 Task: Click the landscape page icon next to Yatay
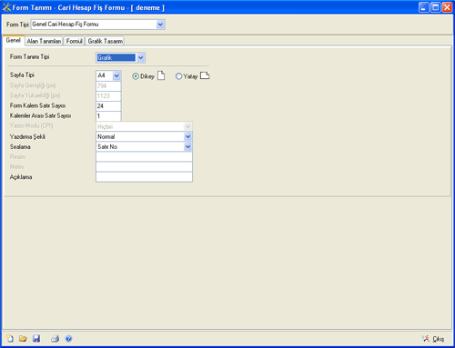point(205,75)
